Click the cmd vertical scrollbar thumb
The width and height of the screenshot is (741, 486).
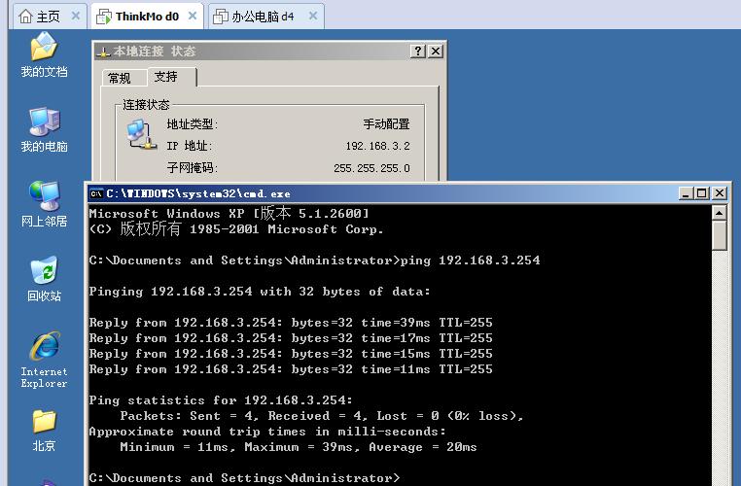coord(720,235)
